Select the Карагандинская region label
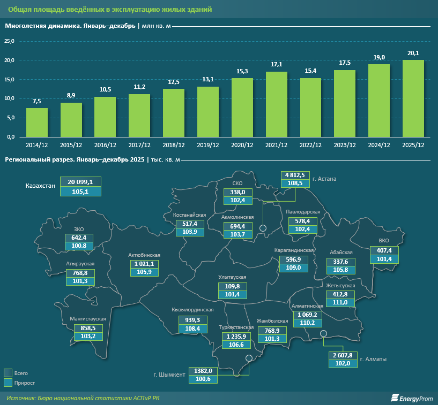438x405 pixels. 294,250
